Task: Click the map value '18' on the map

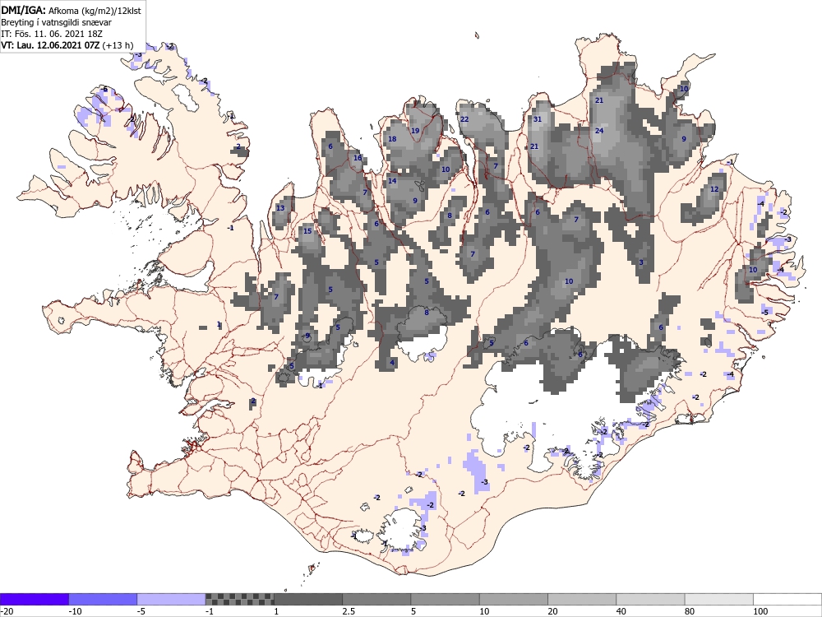Action: (x=392, y=139)
